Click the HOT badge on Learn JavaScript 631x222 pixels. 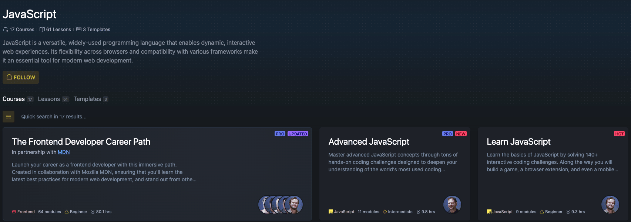tap(620, 134)
